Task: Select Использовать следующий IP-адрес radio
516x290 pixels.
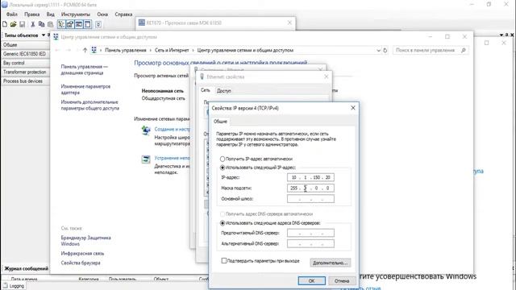Action: (x=223, y=168)
